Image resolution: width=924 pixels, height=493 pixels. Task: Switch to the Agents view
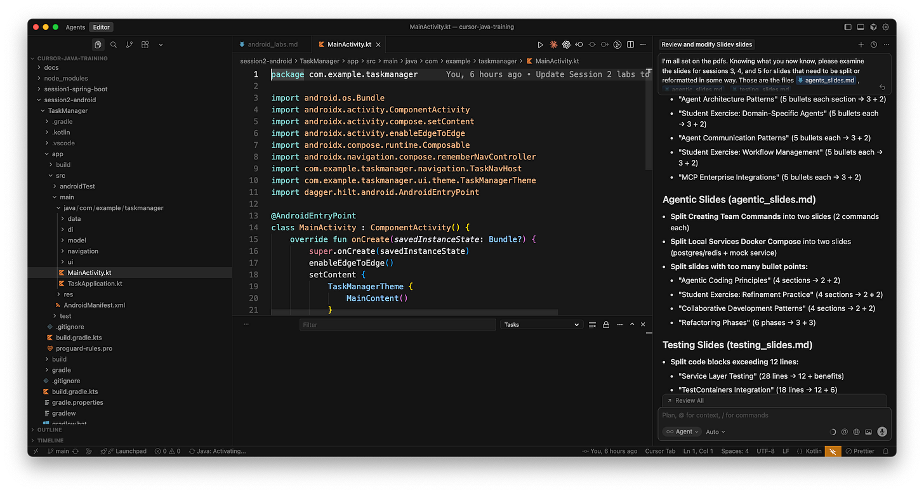[x=76, y=27]
